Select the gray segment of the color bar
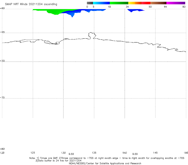188x165 pixels. [90, 3]
